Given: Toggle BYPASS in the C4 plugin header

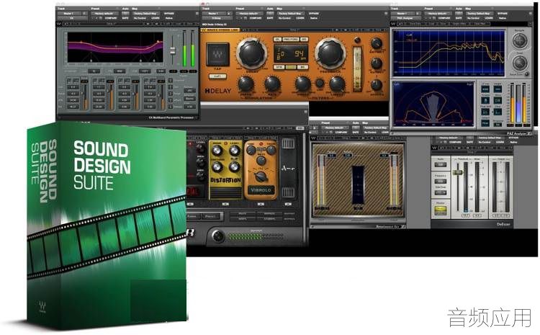Looking at the screenshot, I should [169, 14].
